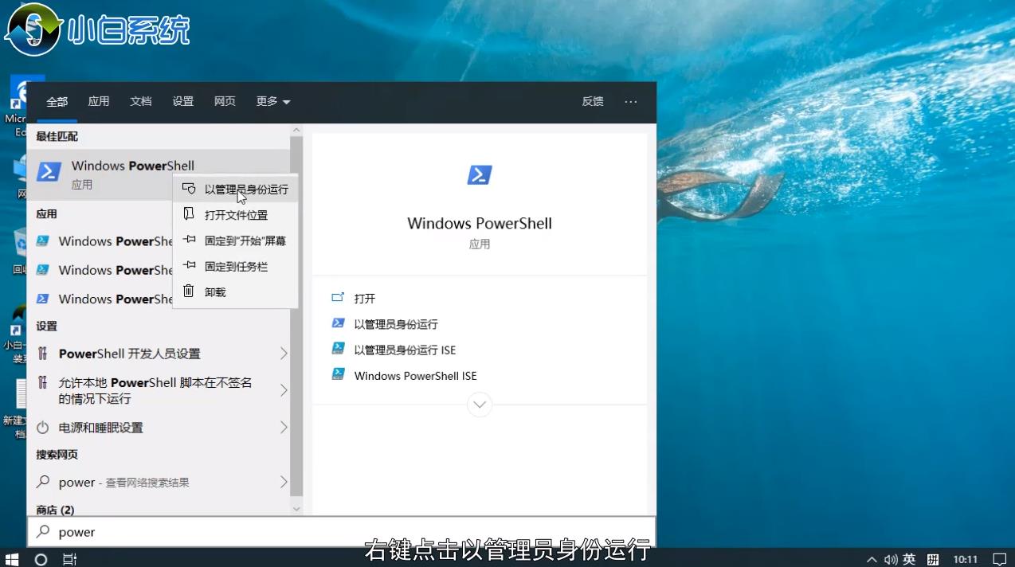1015x567 pixels.
Task: Click 打开 in the preview pane
Action: click(x=365, y=299)
